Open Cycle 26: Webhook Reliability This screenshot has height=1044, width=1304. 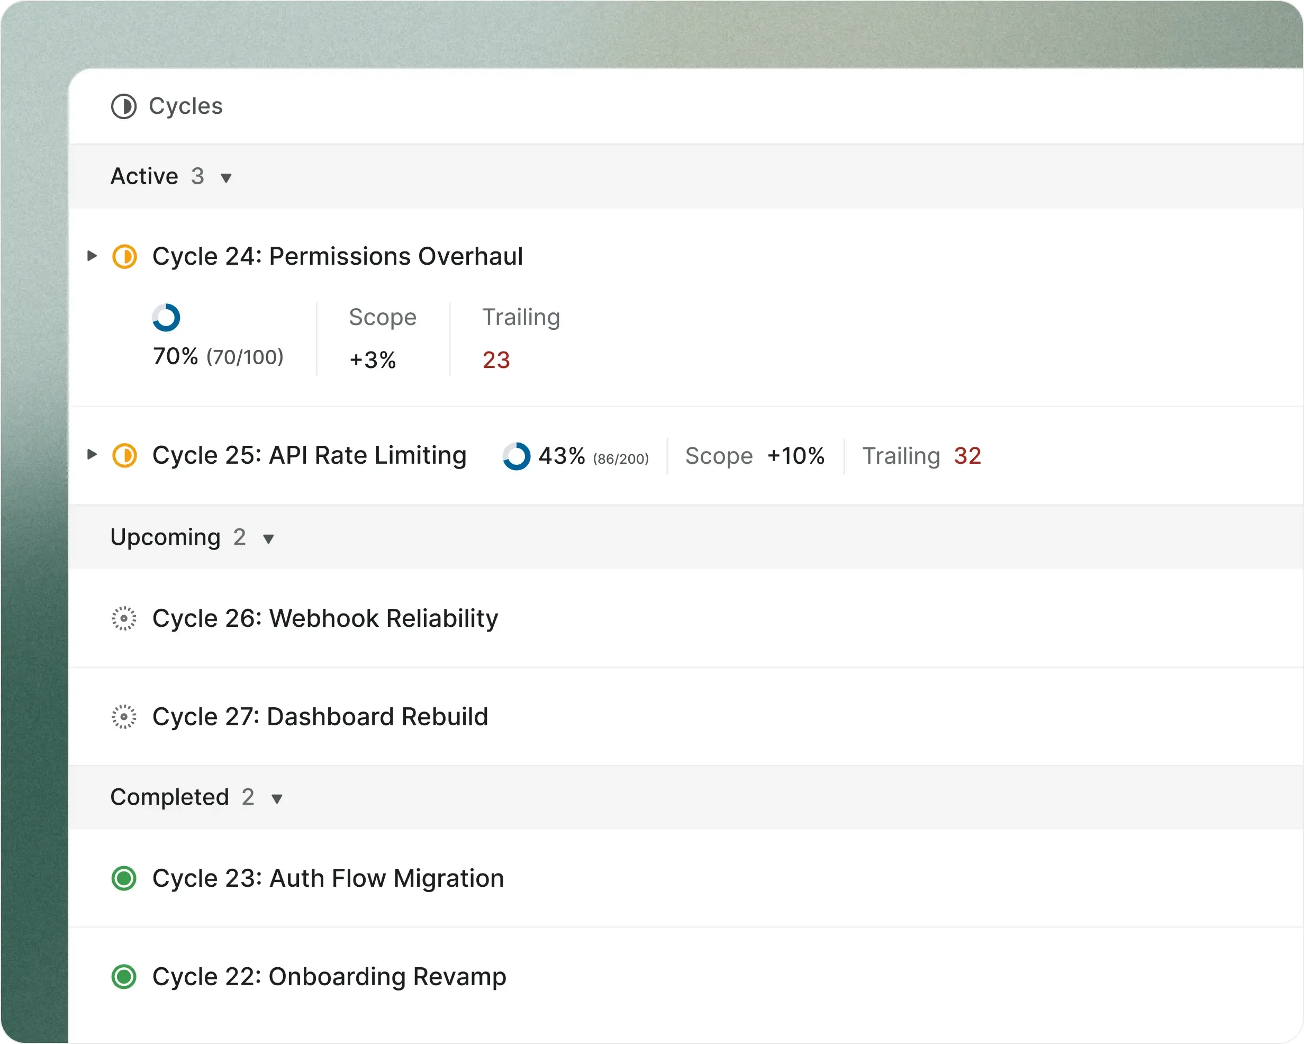(x=325, y=618)
